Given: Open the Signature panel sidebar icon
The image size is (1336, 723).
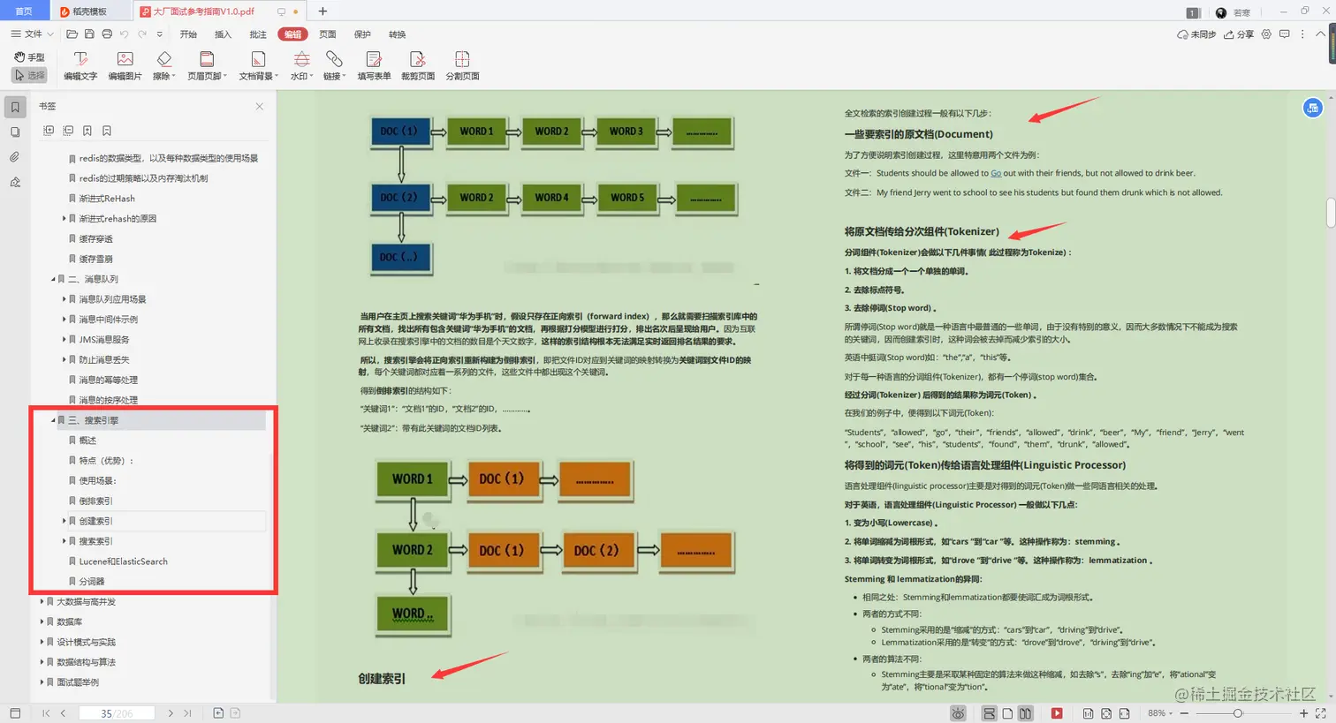Looking at the screenshot, I should tap(15, 183).
